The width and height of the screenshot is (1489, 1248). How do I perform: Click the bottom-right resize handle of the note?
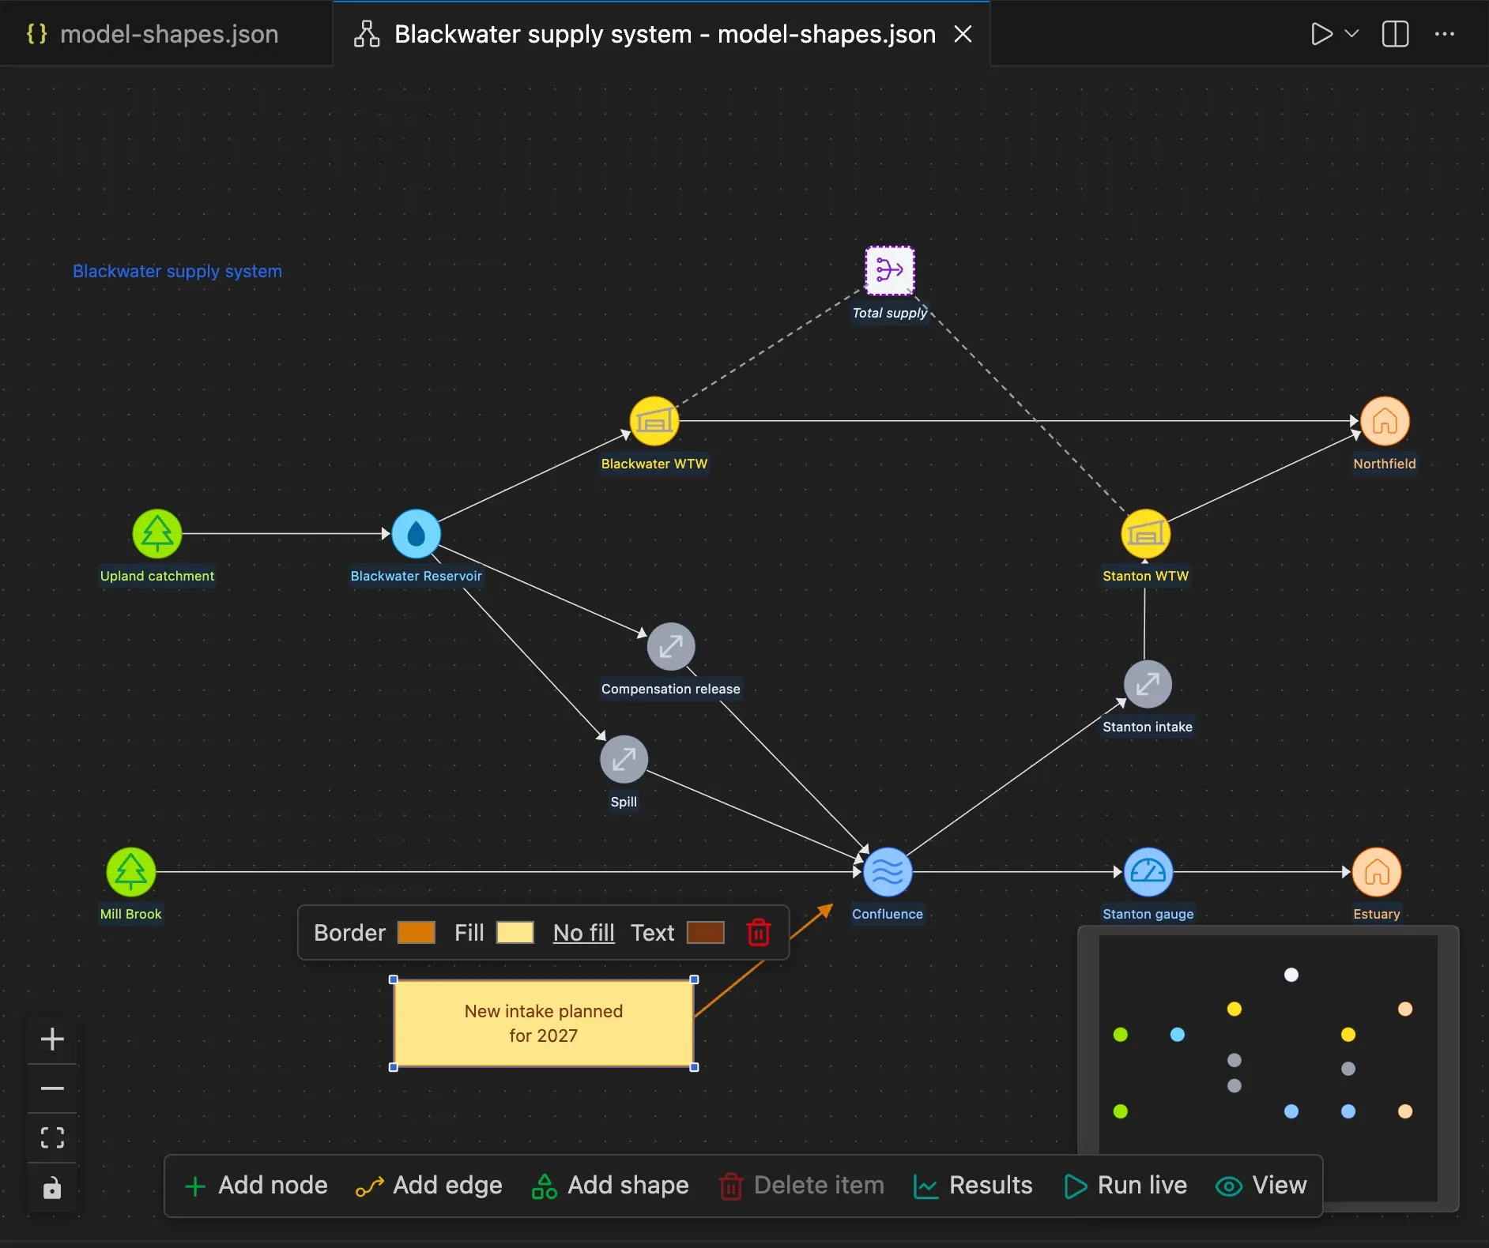(x=695, y=1067)
